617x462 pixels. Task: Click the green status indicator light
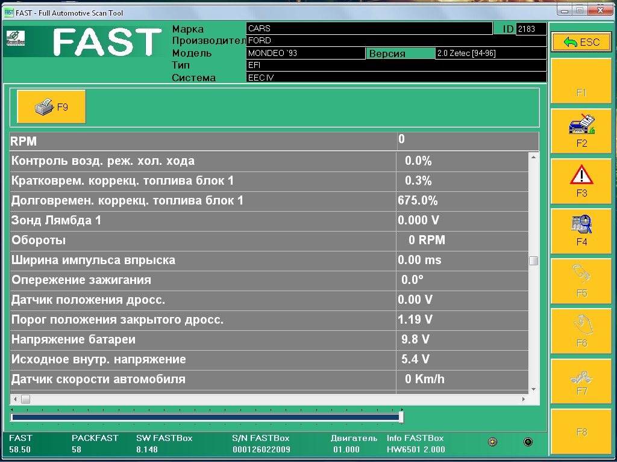pyautogui.click(x=528, y=442)
